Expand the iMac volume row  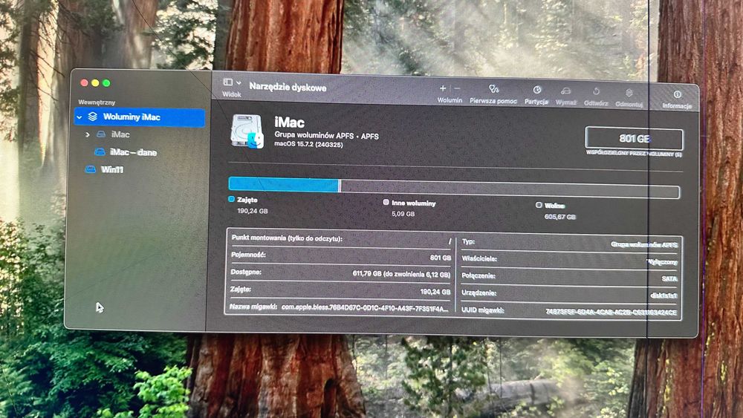(88, 134)
